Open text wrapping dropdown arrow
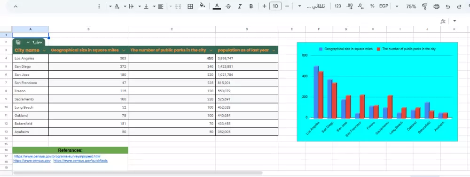470x177 pixels. (x=125, y=6)
